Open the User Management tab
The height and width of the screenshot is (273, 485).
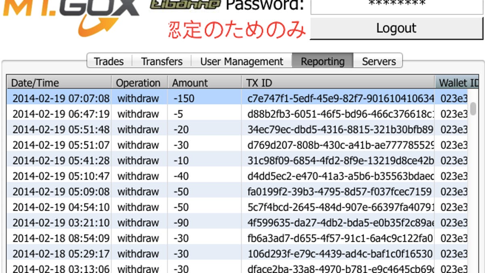[x=242, y=61]
